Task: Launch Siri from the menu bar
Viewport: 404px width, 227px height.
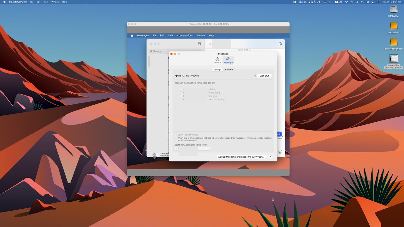Action: pyautogui.click(x=377, y=2)
